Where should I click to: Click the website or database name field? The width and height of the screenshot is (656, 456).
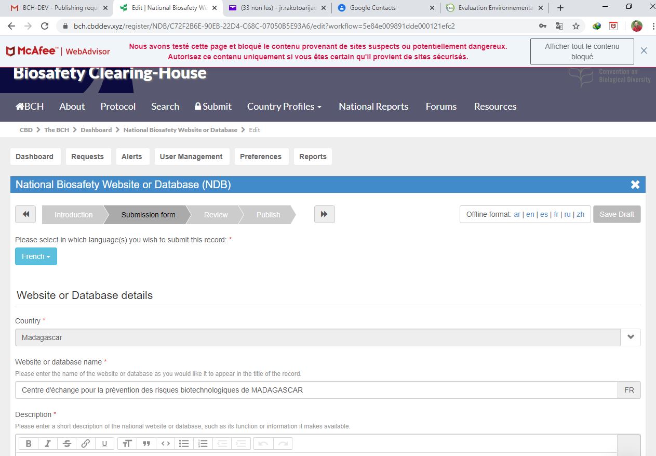[316, 390]
